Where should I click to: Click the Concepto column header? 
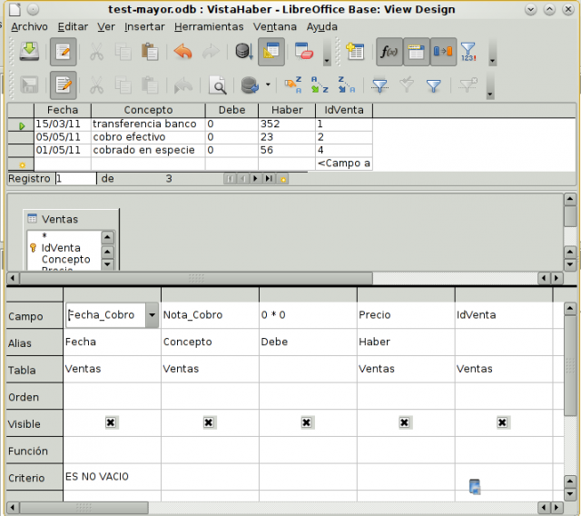coord(148,110)
